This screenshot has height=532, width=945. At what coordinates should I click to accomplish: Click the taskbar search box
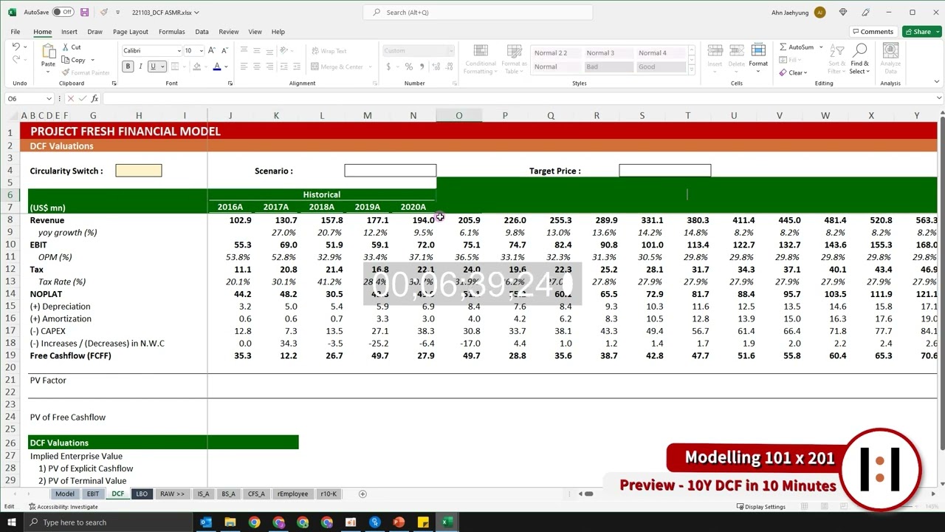(109, 522)
